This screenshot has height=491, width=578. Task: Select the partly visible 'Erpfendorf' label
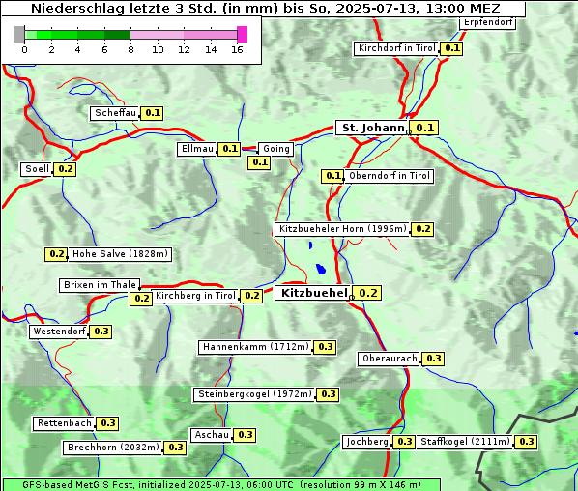click(488, 23)
